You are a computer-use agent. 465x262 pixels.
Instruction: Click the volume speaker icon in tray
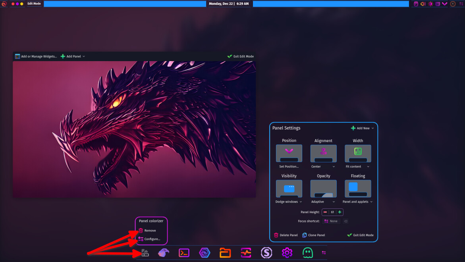pyautogui.click(x=423, y=4)
